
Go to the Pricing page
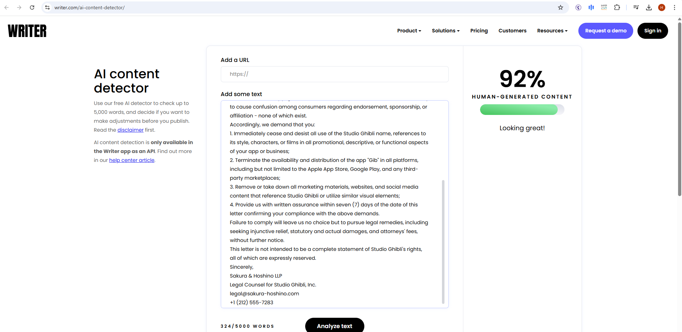(479, 31)
